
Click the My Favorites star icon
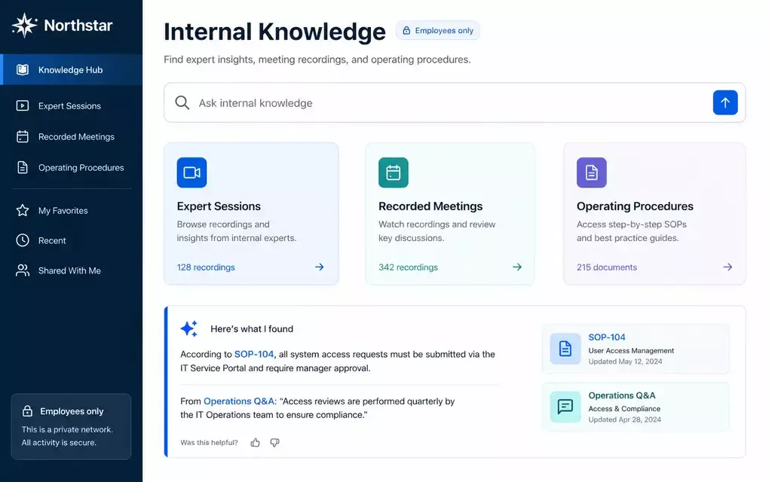click(x=23, y=211)
